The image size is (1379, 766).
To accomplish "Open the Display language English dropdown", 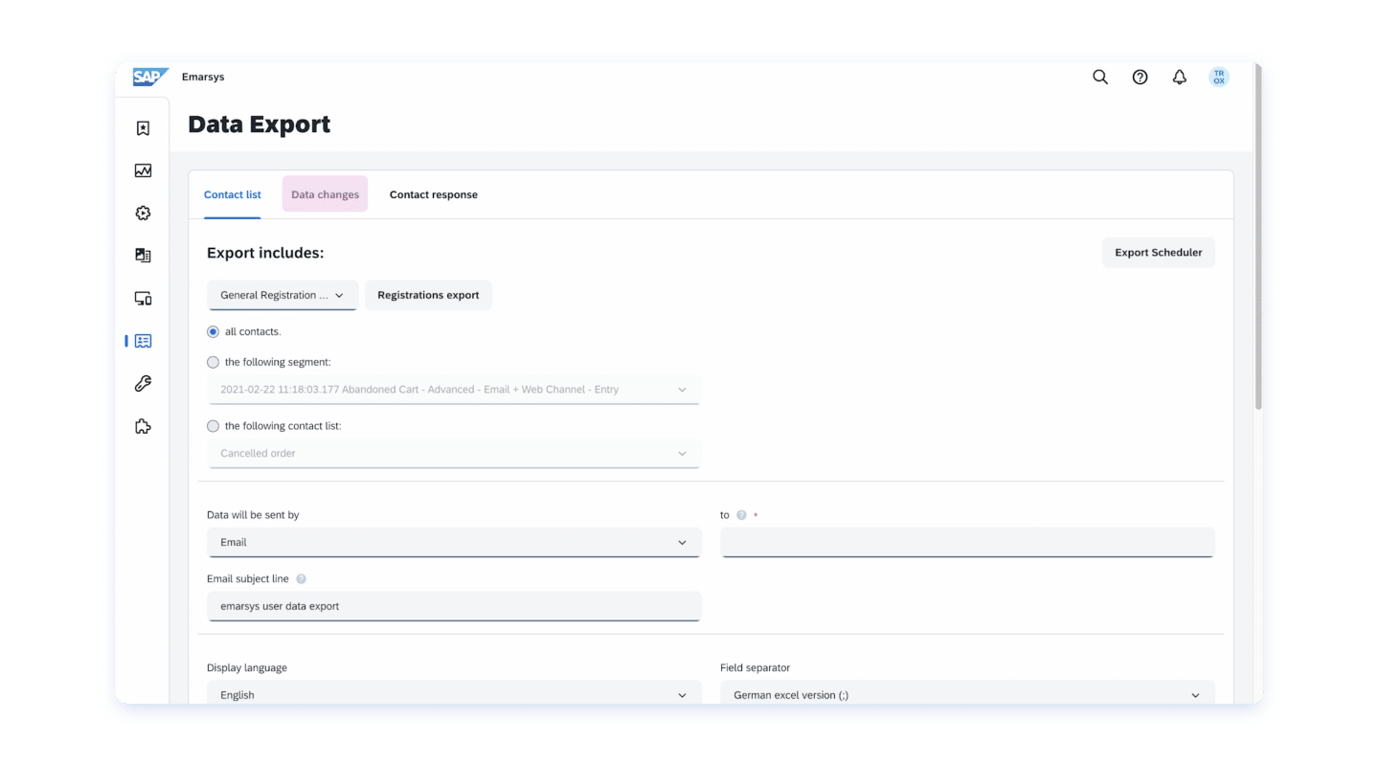I will (454, 693).
